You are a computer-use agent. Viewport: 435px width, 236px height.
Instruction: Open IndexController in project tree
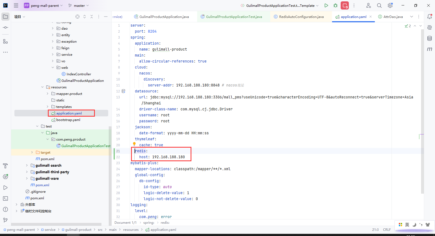(79, 74)
